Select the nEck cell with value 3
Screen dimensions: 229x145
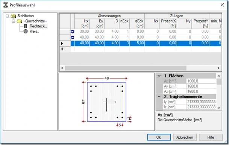tap(124, 43)
